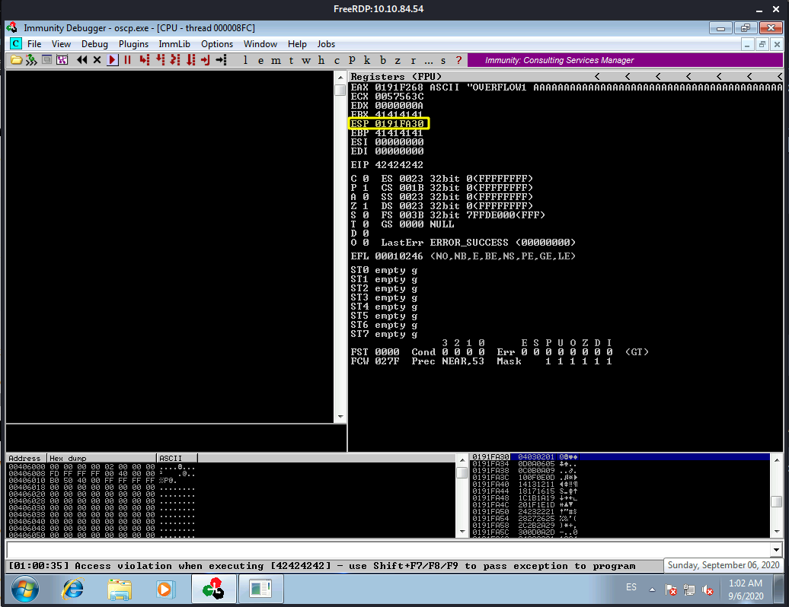Viewport: 789px width, 607px height.
Task: Click the Step into icon
Action: tap(145, 60)
